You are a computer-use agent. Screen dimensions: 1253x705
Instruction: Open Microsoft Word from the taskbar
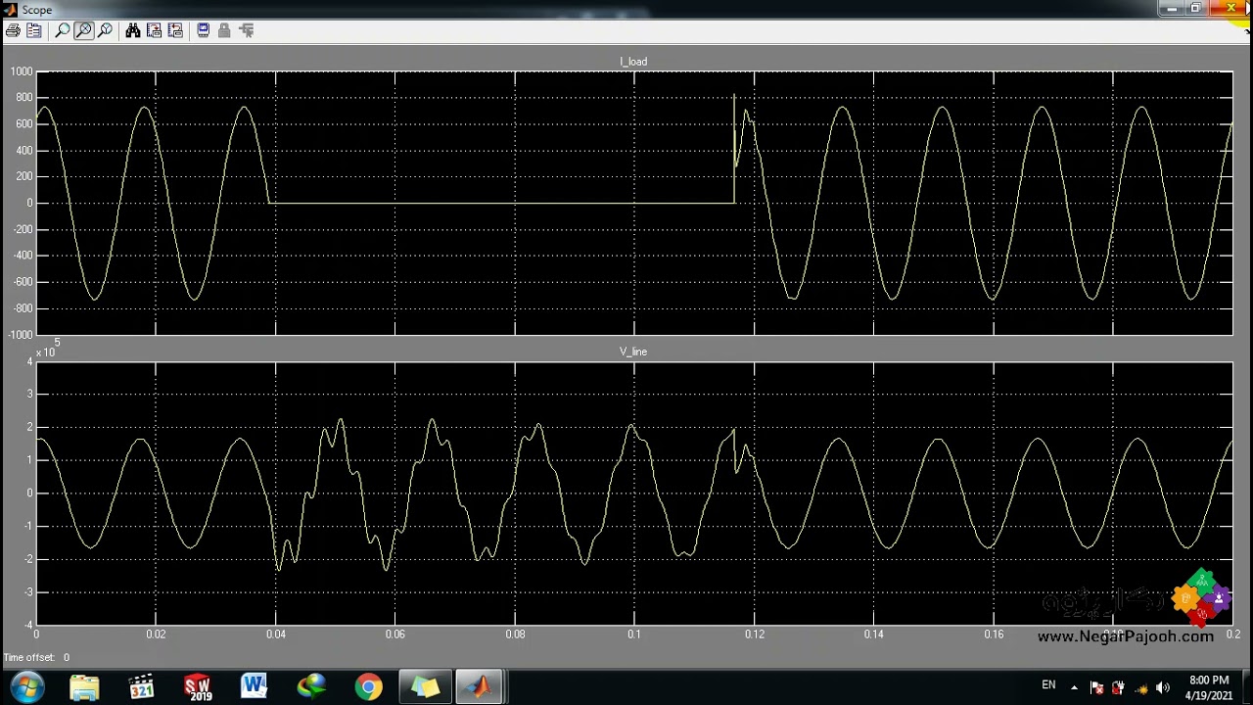(255, 687)
